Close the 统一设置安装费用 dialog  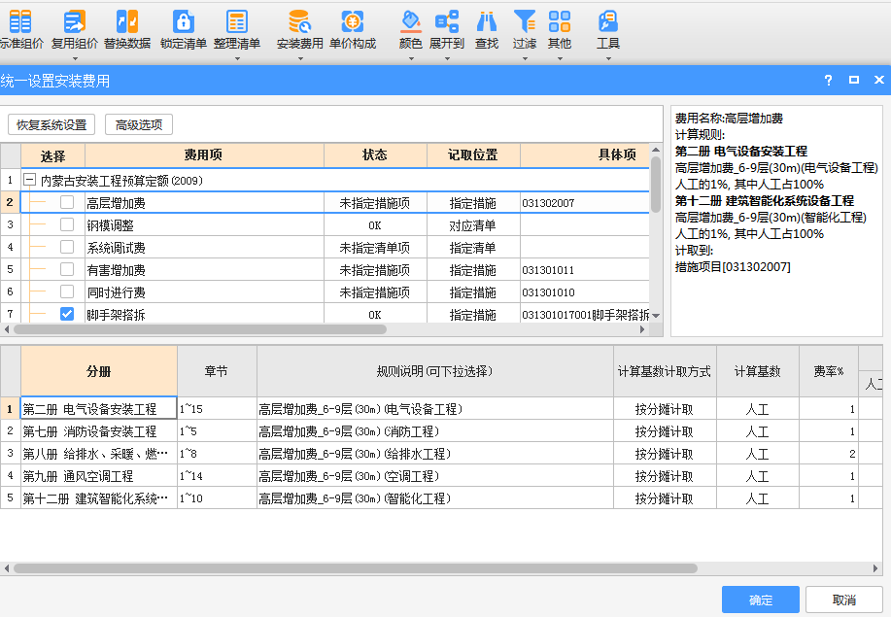tap(879, 80)
